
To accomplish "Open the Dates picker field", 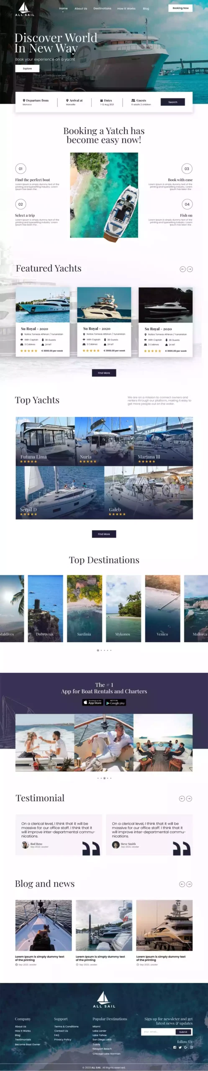I will pyautogui.click(x=107, y=102).
